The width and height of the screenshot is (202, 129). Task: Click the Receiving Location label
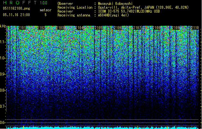[x=75, y=7]
